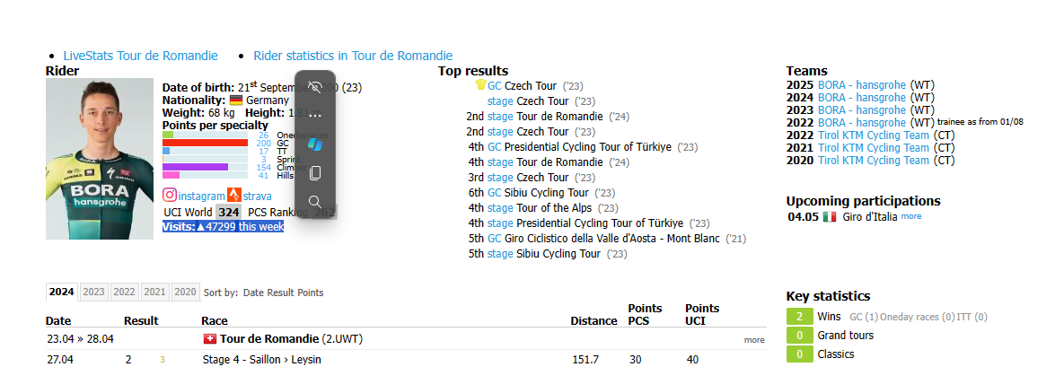Open the rider's Instagram icon
Screen dimensions: 1055x367
170,196
